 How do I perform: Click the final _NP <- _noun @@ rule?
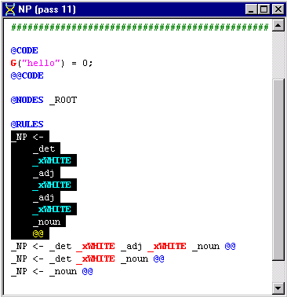click(x=52, y=271)
